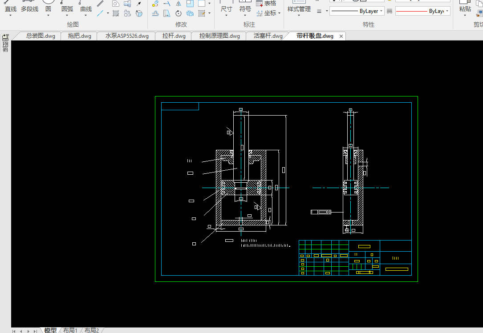Screen dimensions: 483x333
Task: Switch to the 水泵ASP5526.dwg tab
Action: pos(127,36)
